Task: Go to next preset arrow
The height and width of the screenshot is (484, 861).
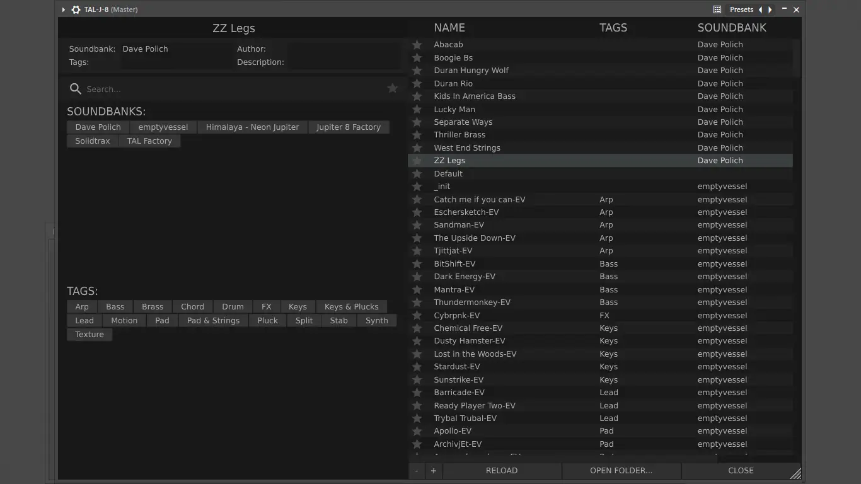Action: point(770,9)
